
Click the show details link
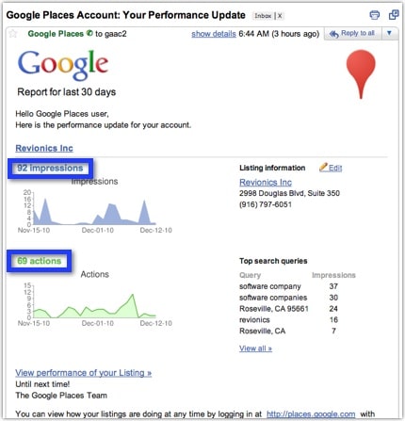(214, 34)
